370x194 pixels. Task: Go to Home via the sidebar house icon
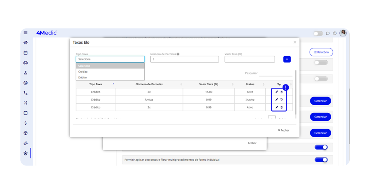(26, 43)
